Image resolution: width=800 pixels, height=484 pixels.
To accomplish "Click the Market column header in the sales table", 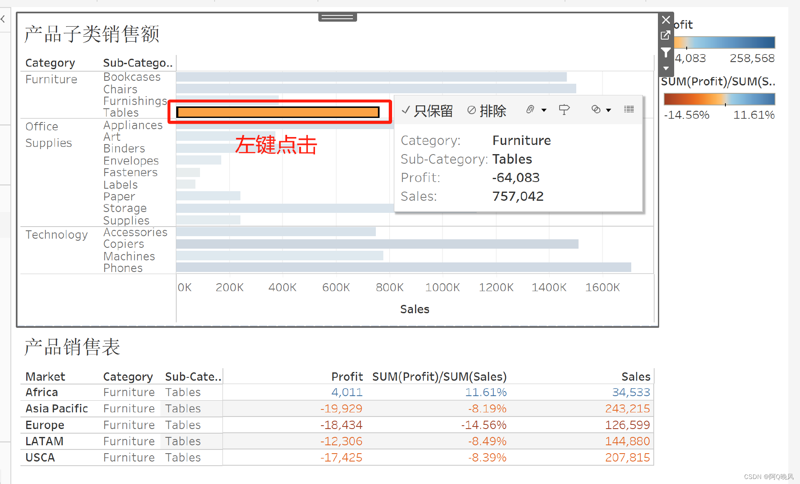I will 45,377.
